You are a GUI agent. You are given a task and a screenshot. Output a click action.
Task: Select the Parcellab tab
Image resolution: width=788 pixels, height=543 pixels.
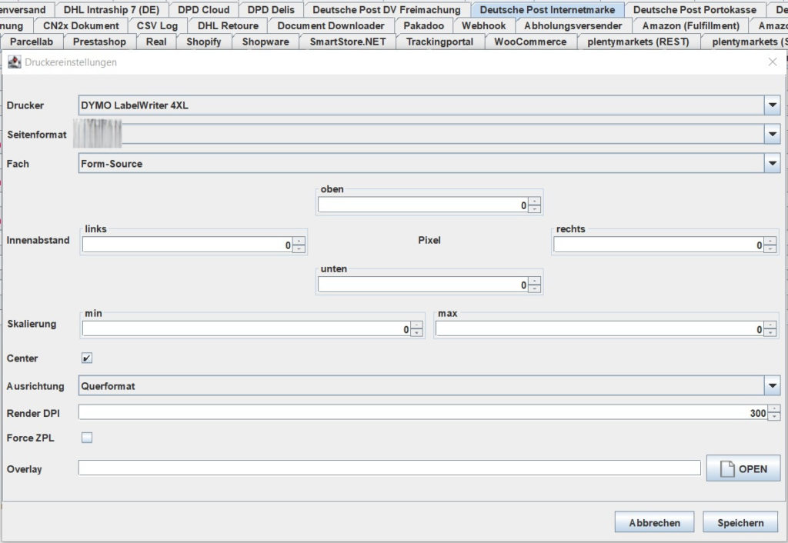31,42
